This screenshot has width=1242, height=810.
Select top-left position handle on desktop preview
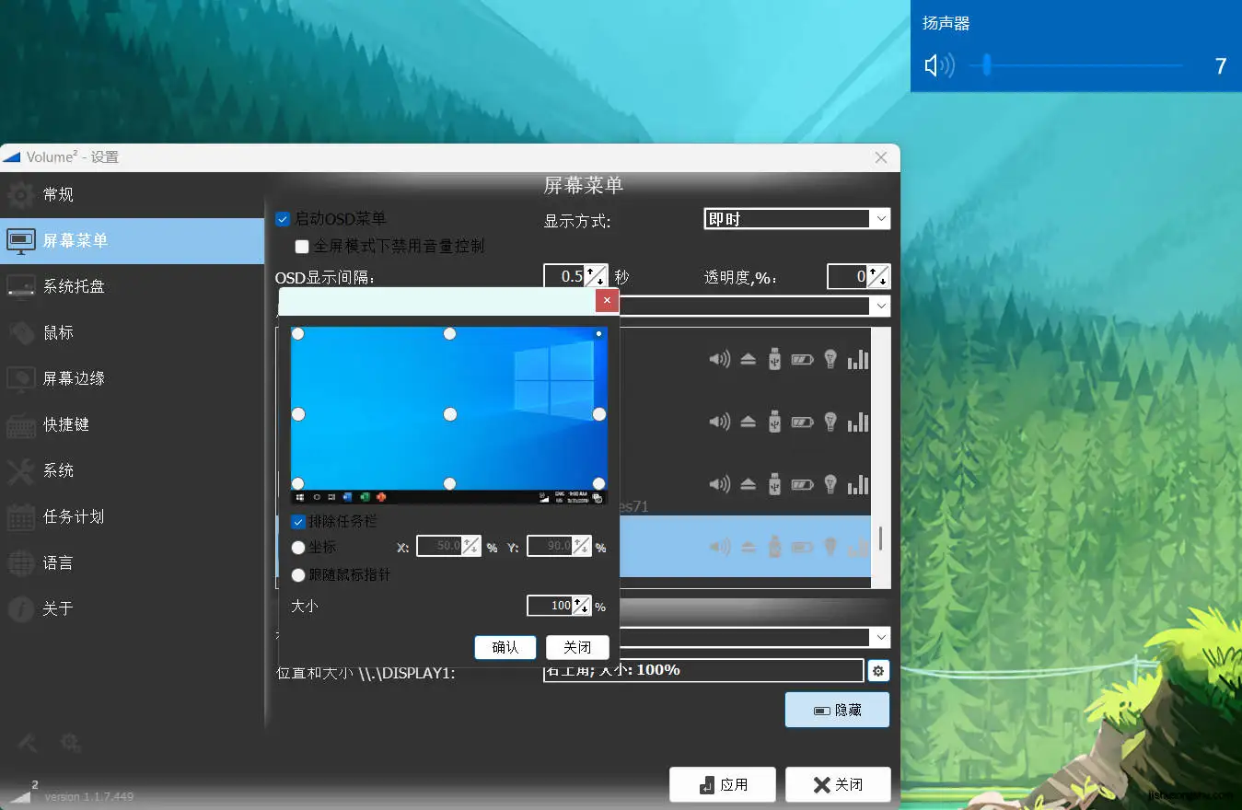pos(298,334)
